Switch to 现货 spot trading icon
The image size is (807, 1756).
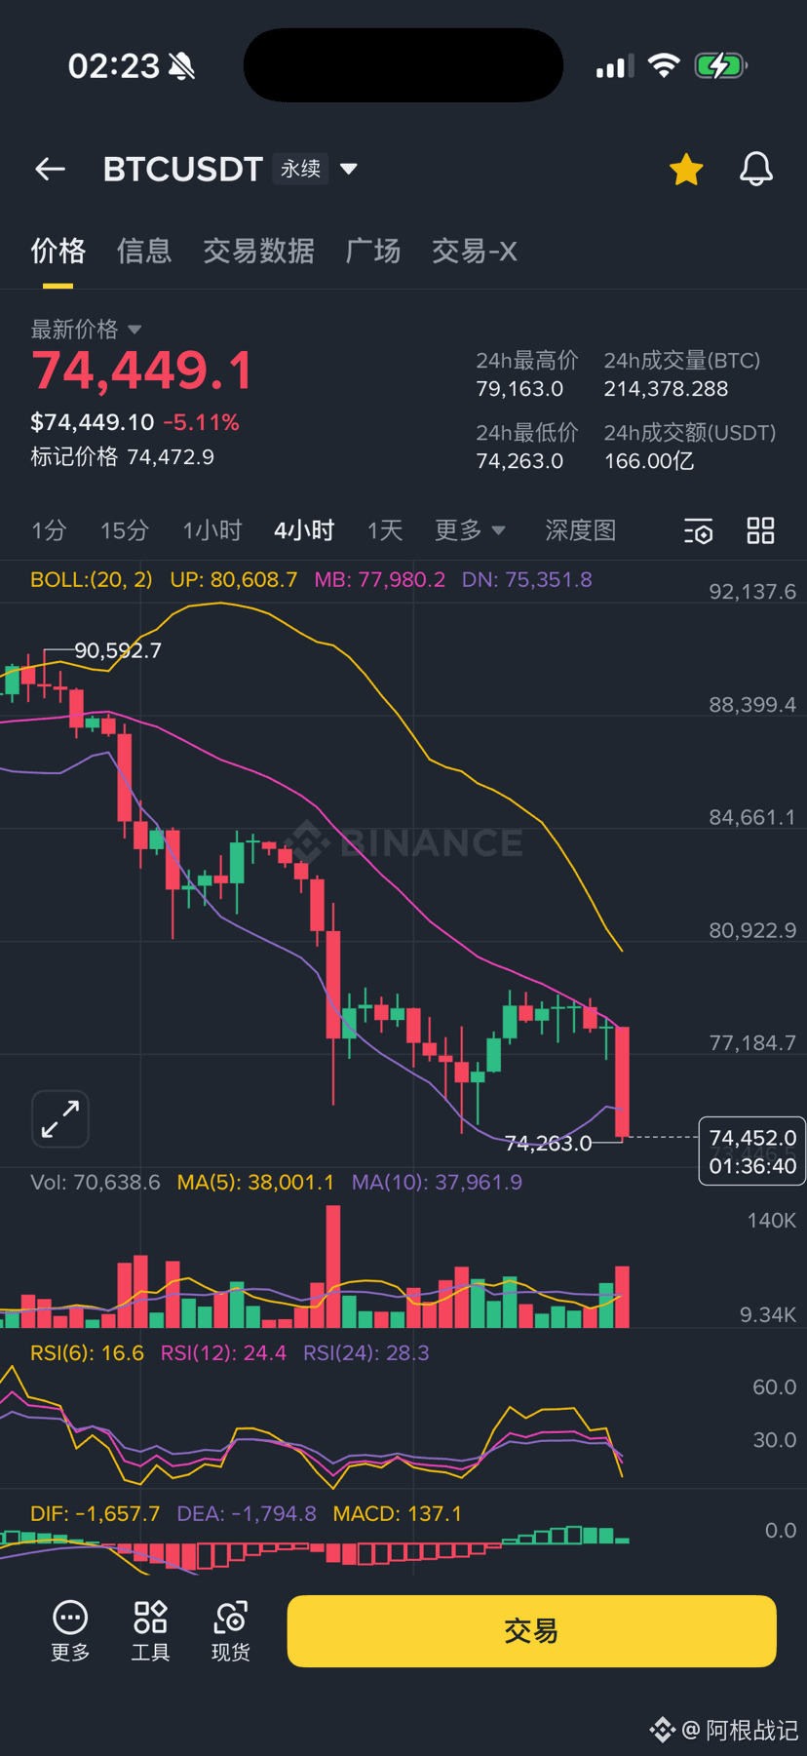tap(231, 1630)
